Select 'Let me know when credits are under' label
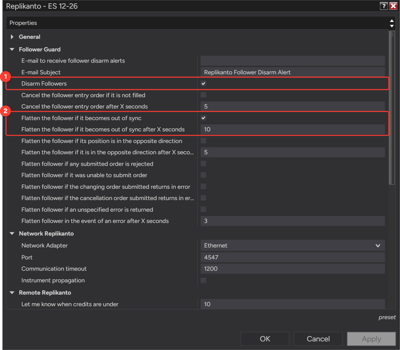 tap(70, 304)
